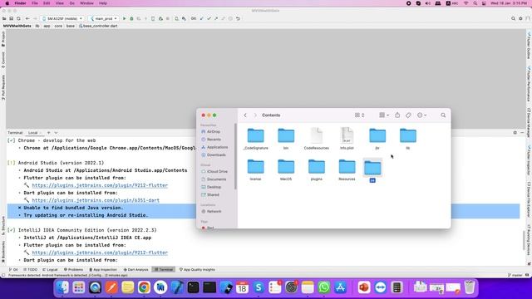Open the TODO tool window tab
The height and width of the screenshot is (299, 532).
pos(31,269)
